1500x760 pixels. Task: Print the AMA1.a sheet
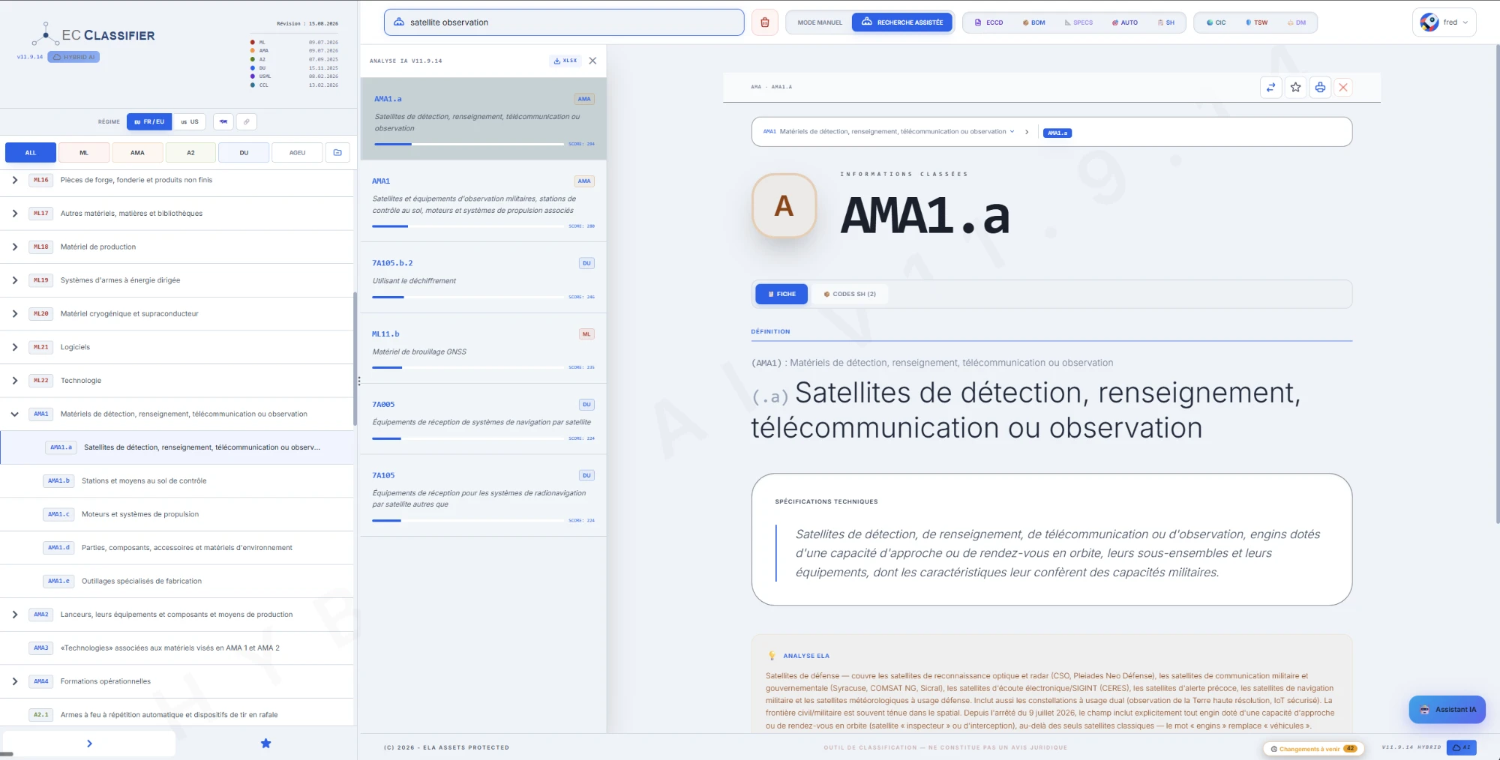tap(1320, 88)
